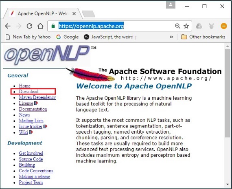Open the Wiki link
Image resolution: width=232 pixels, height=189 pixels.
pyautogui.click(x=23, y=132)
